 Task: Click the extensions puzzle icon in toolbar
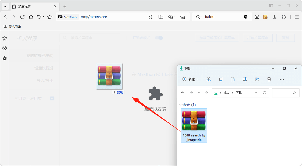coord(284,17)
